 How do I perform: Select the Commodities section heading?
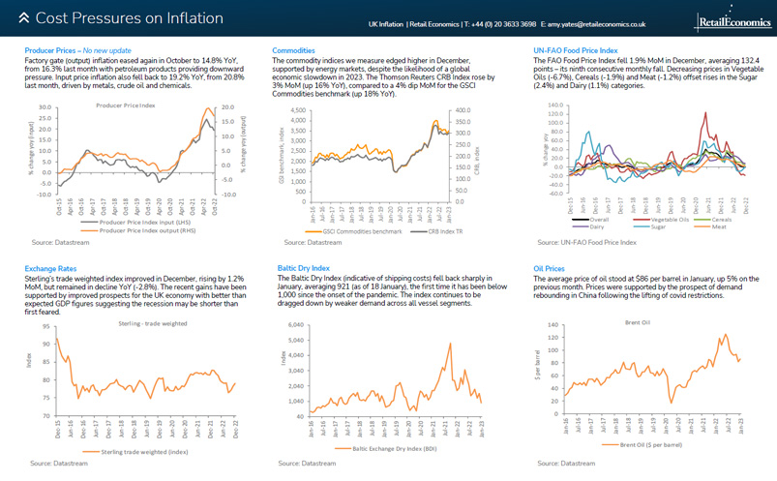[x=301, y=49]
